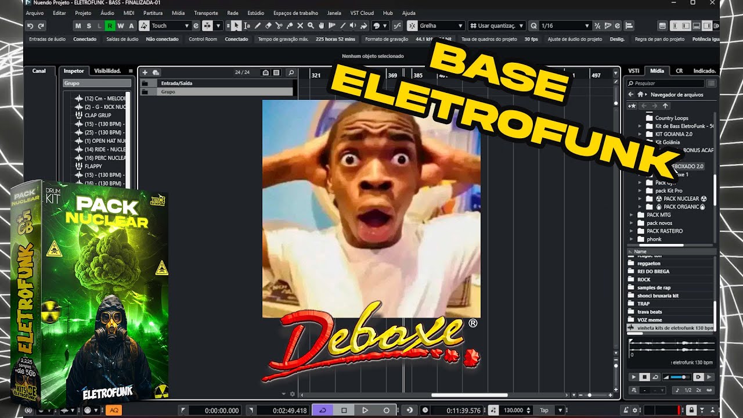Click the Redo arrow in the toolbar
Image resolution: width=743 pixels, height=418 pixels.
41,26
